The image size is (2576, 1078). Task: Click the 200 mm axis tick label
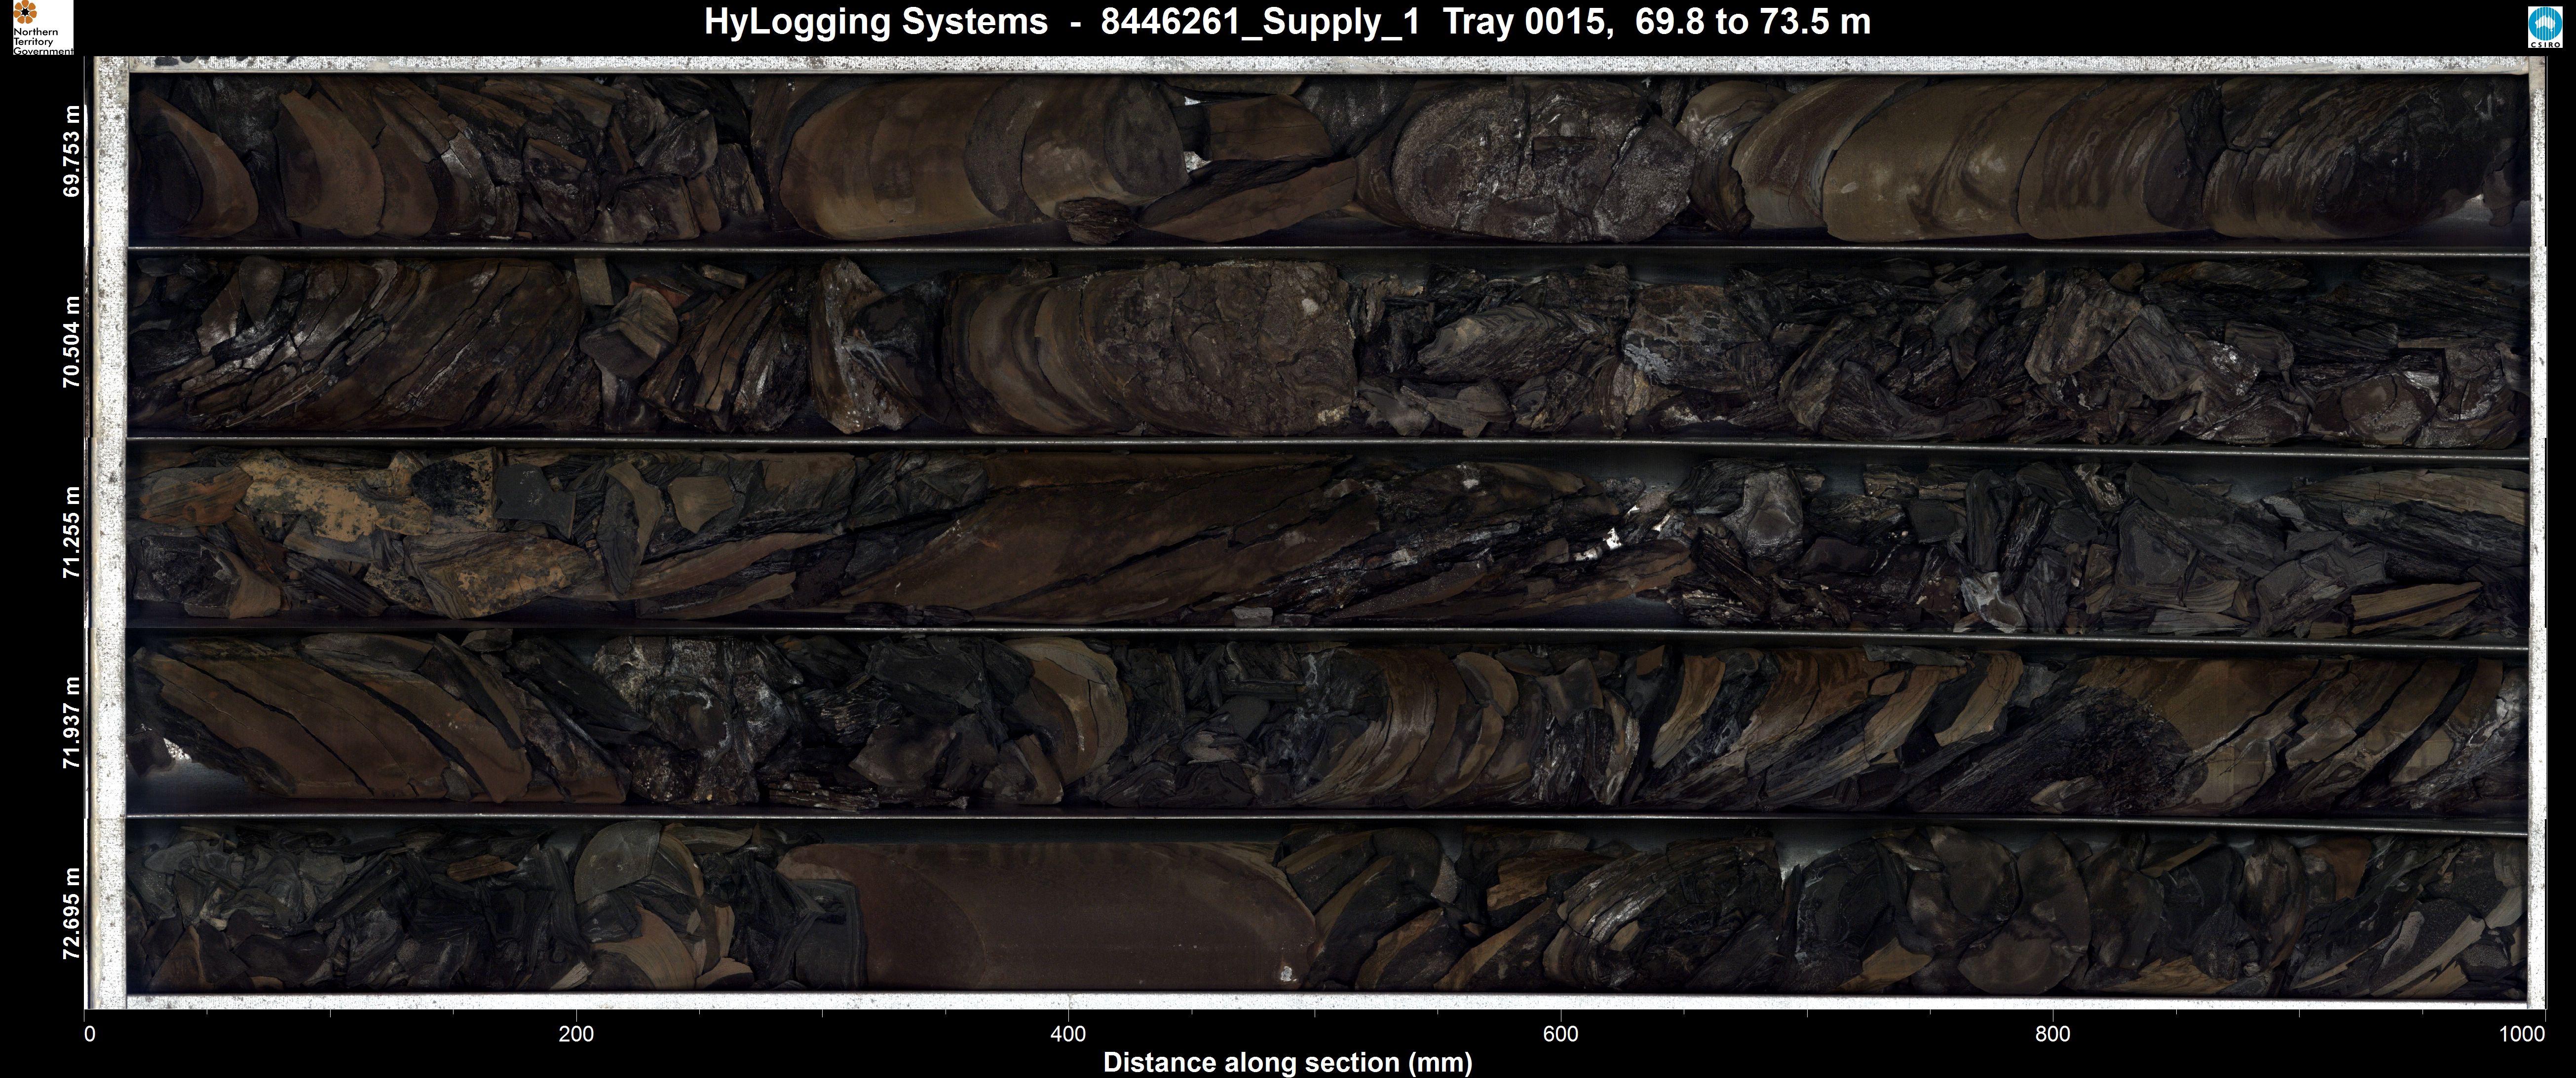[x=576, y=1035]
